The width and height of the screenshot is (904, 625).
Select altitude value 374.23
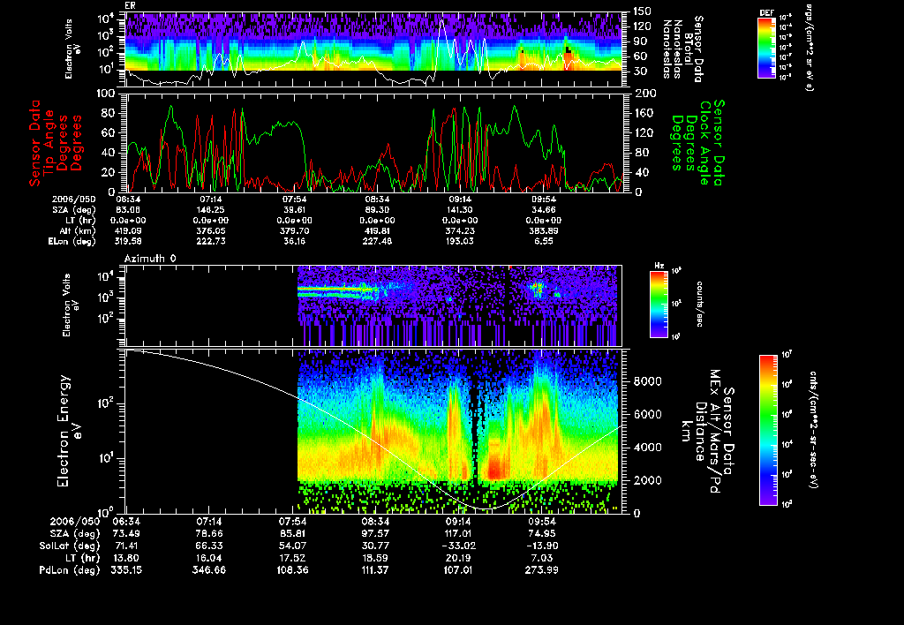point(460,230)
